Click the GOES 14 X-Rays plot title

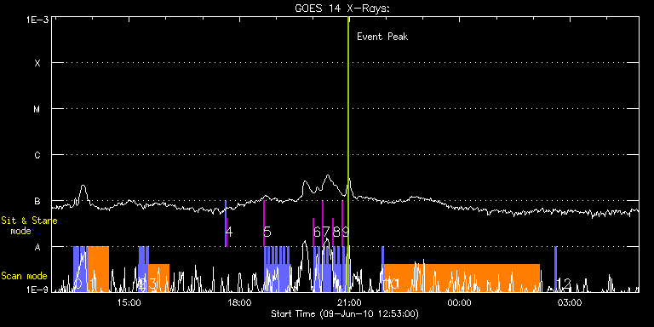342,9
